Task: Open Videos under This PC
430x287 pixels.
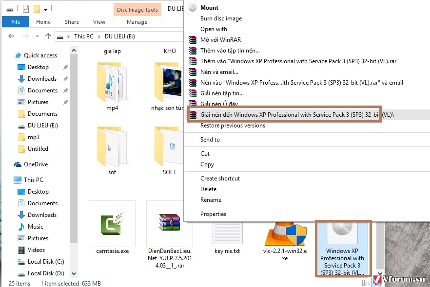Action: tap(36, 250)
